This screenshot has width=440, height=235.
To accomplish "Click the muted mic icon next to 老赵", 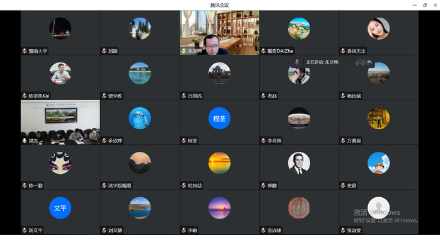I will click(263, 96).
